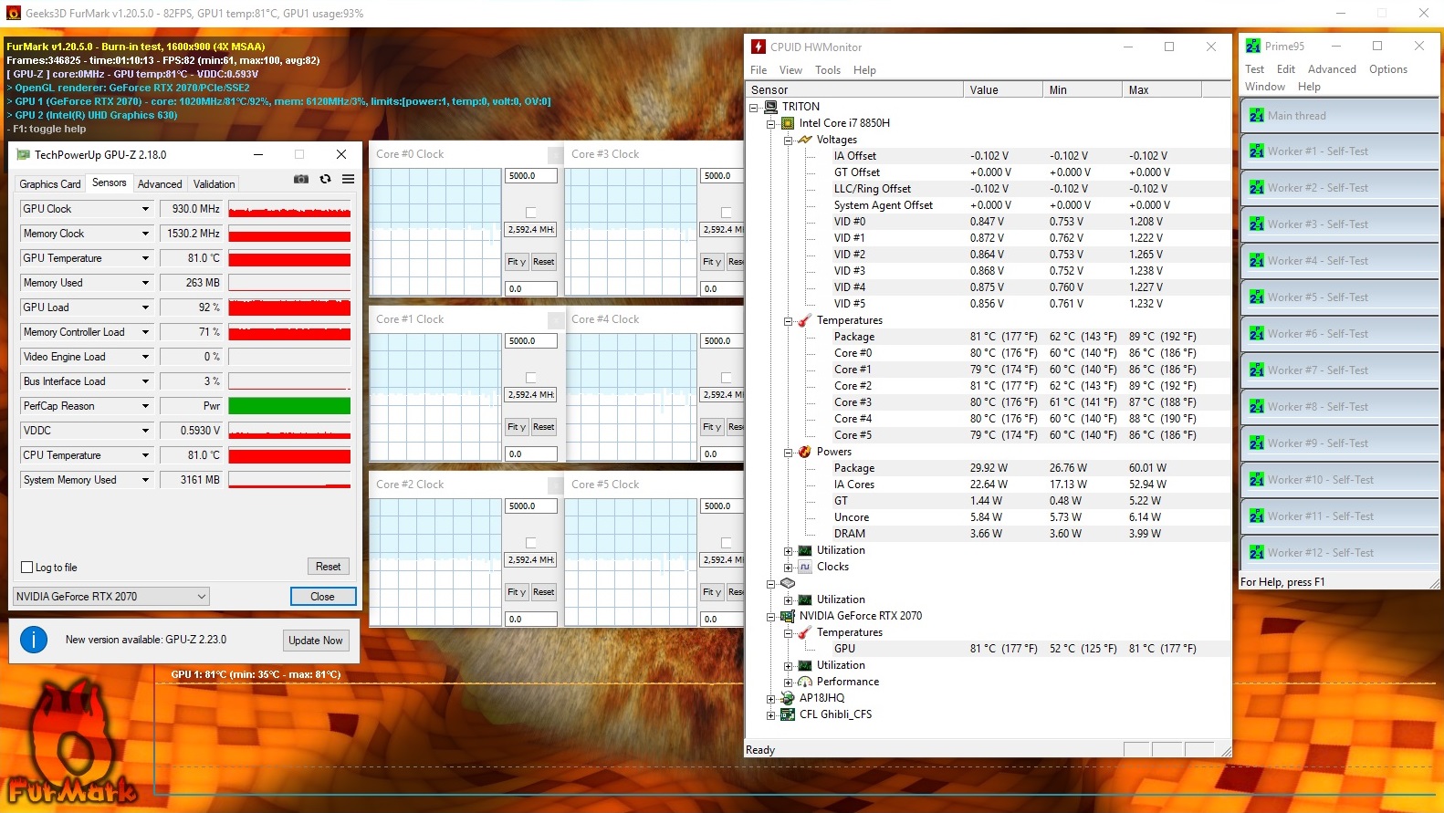This screenshot has width=1444, height=813.
Task: Click the 5000.0 field in Core #0 Clock
Action: click(x=530, y=176)
